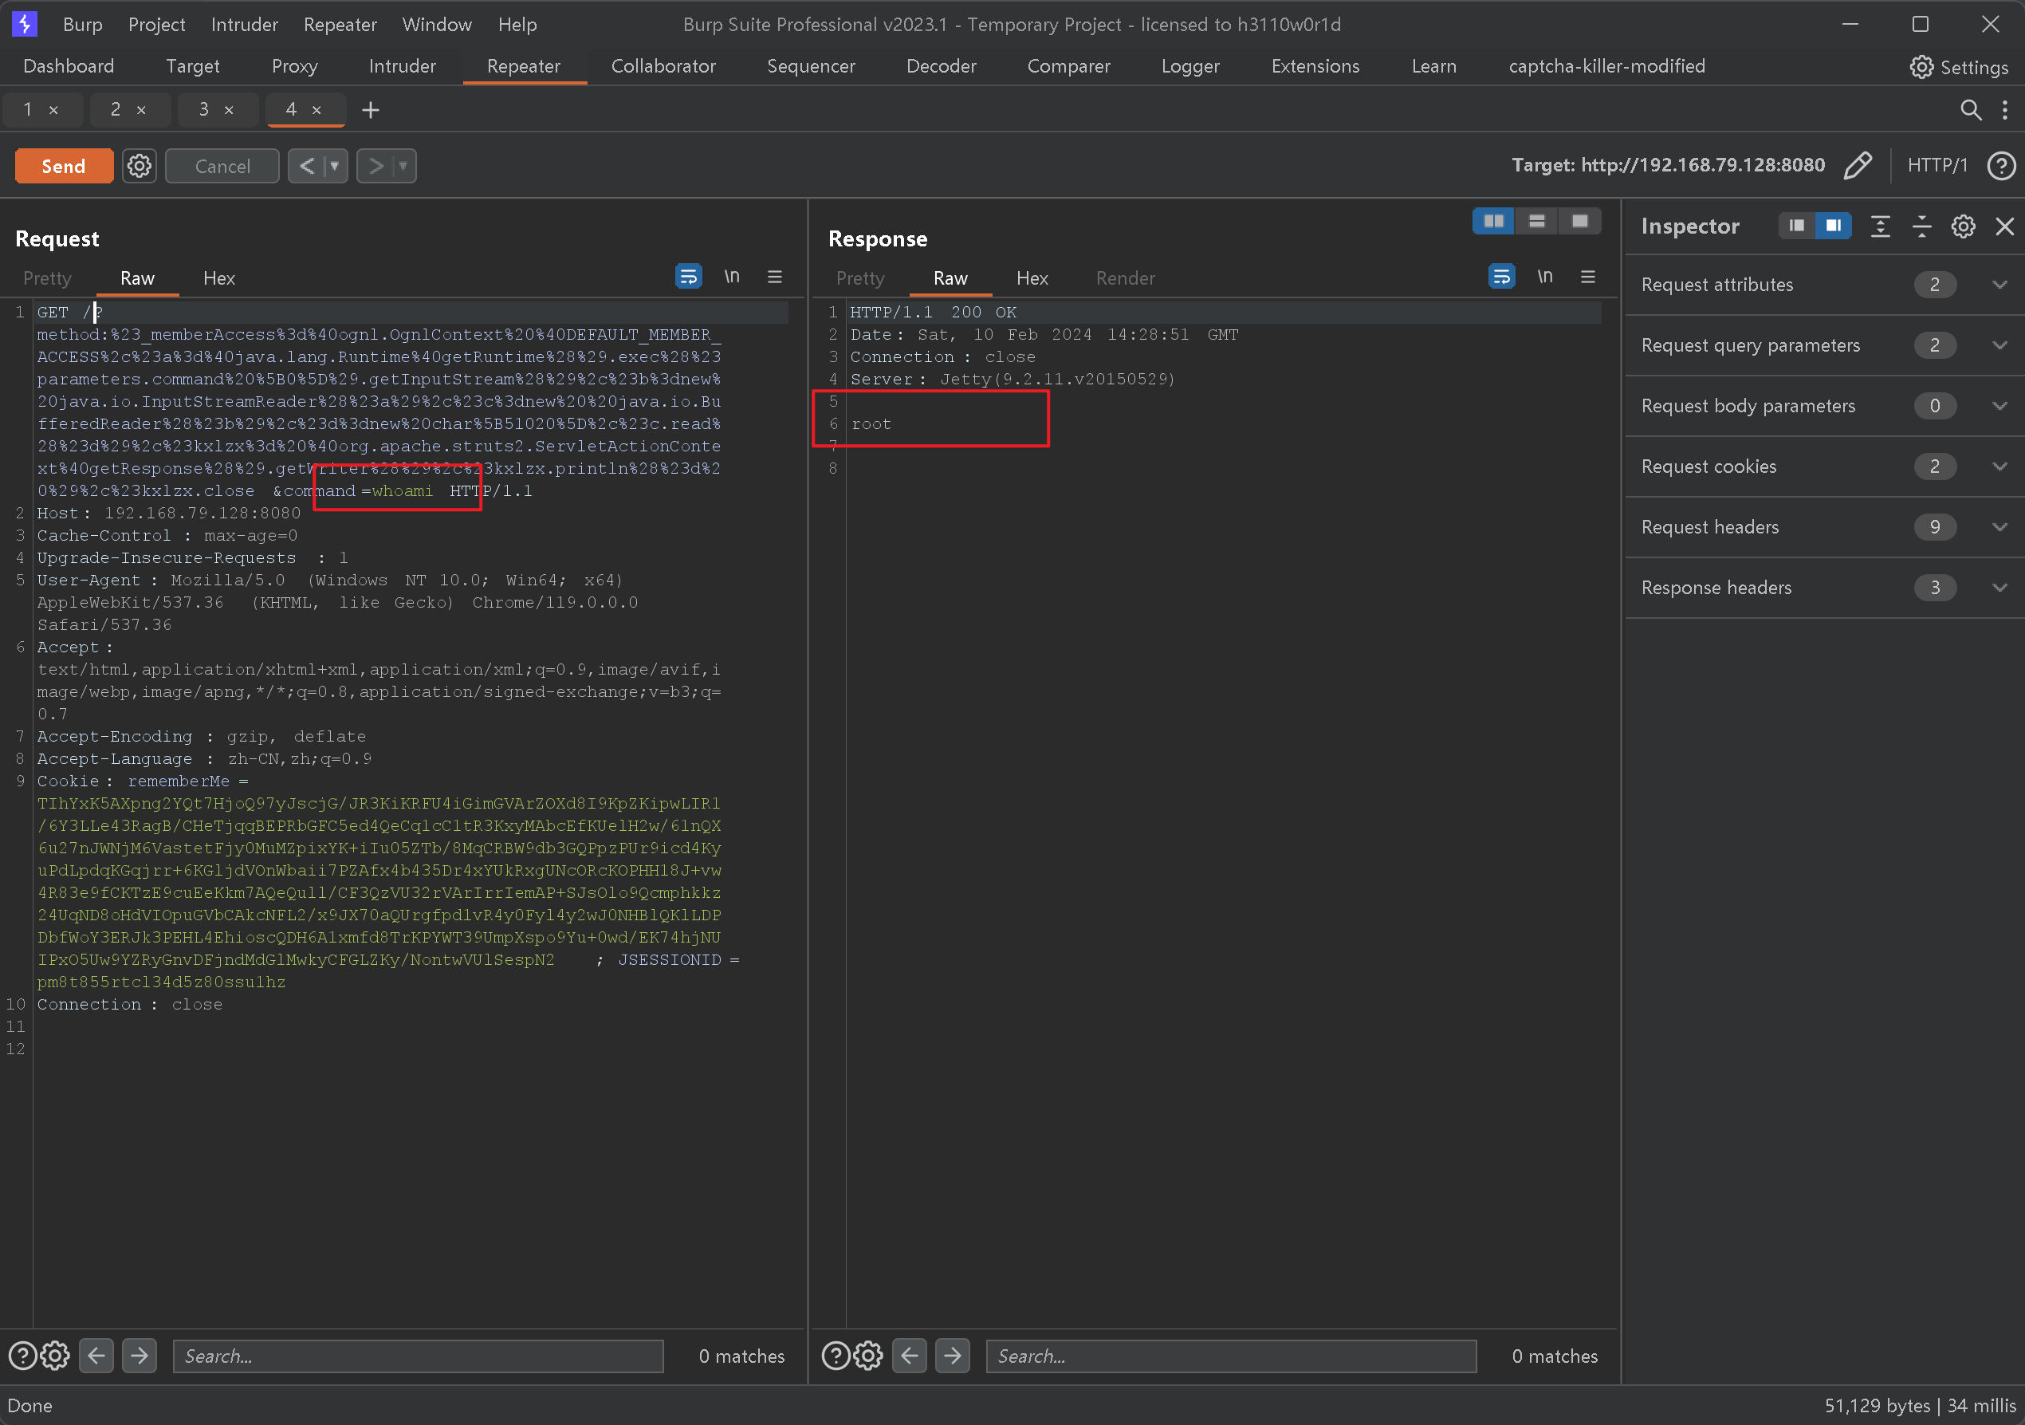Click the Cancel button
The width and height of the screenshot is (2025, 1425).
coord(222,166)
